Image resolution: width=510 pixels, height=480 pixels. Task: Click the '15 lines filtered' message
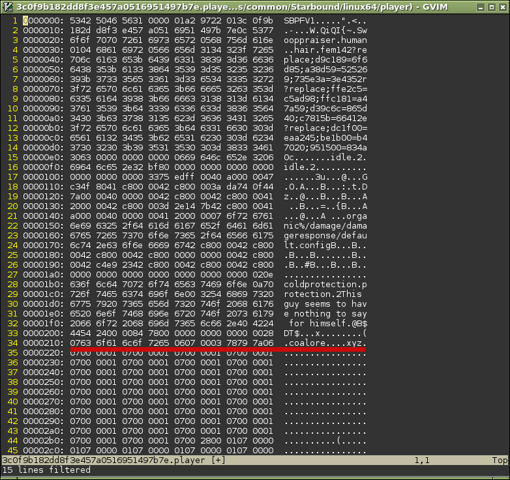point(46,470)
